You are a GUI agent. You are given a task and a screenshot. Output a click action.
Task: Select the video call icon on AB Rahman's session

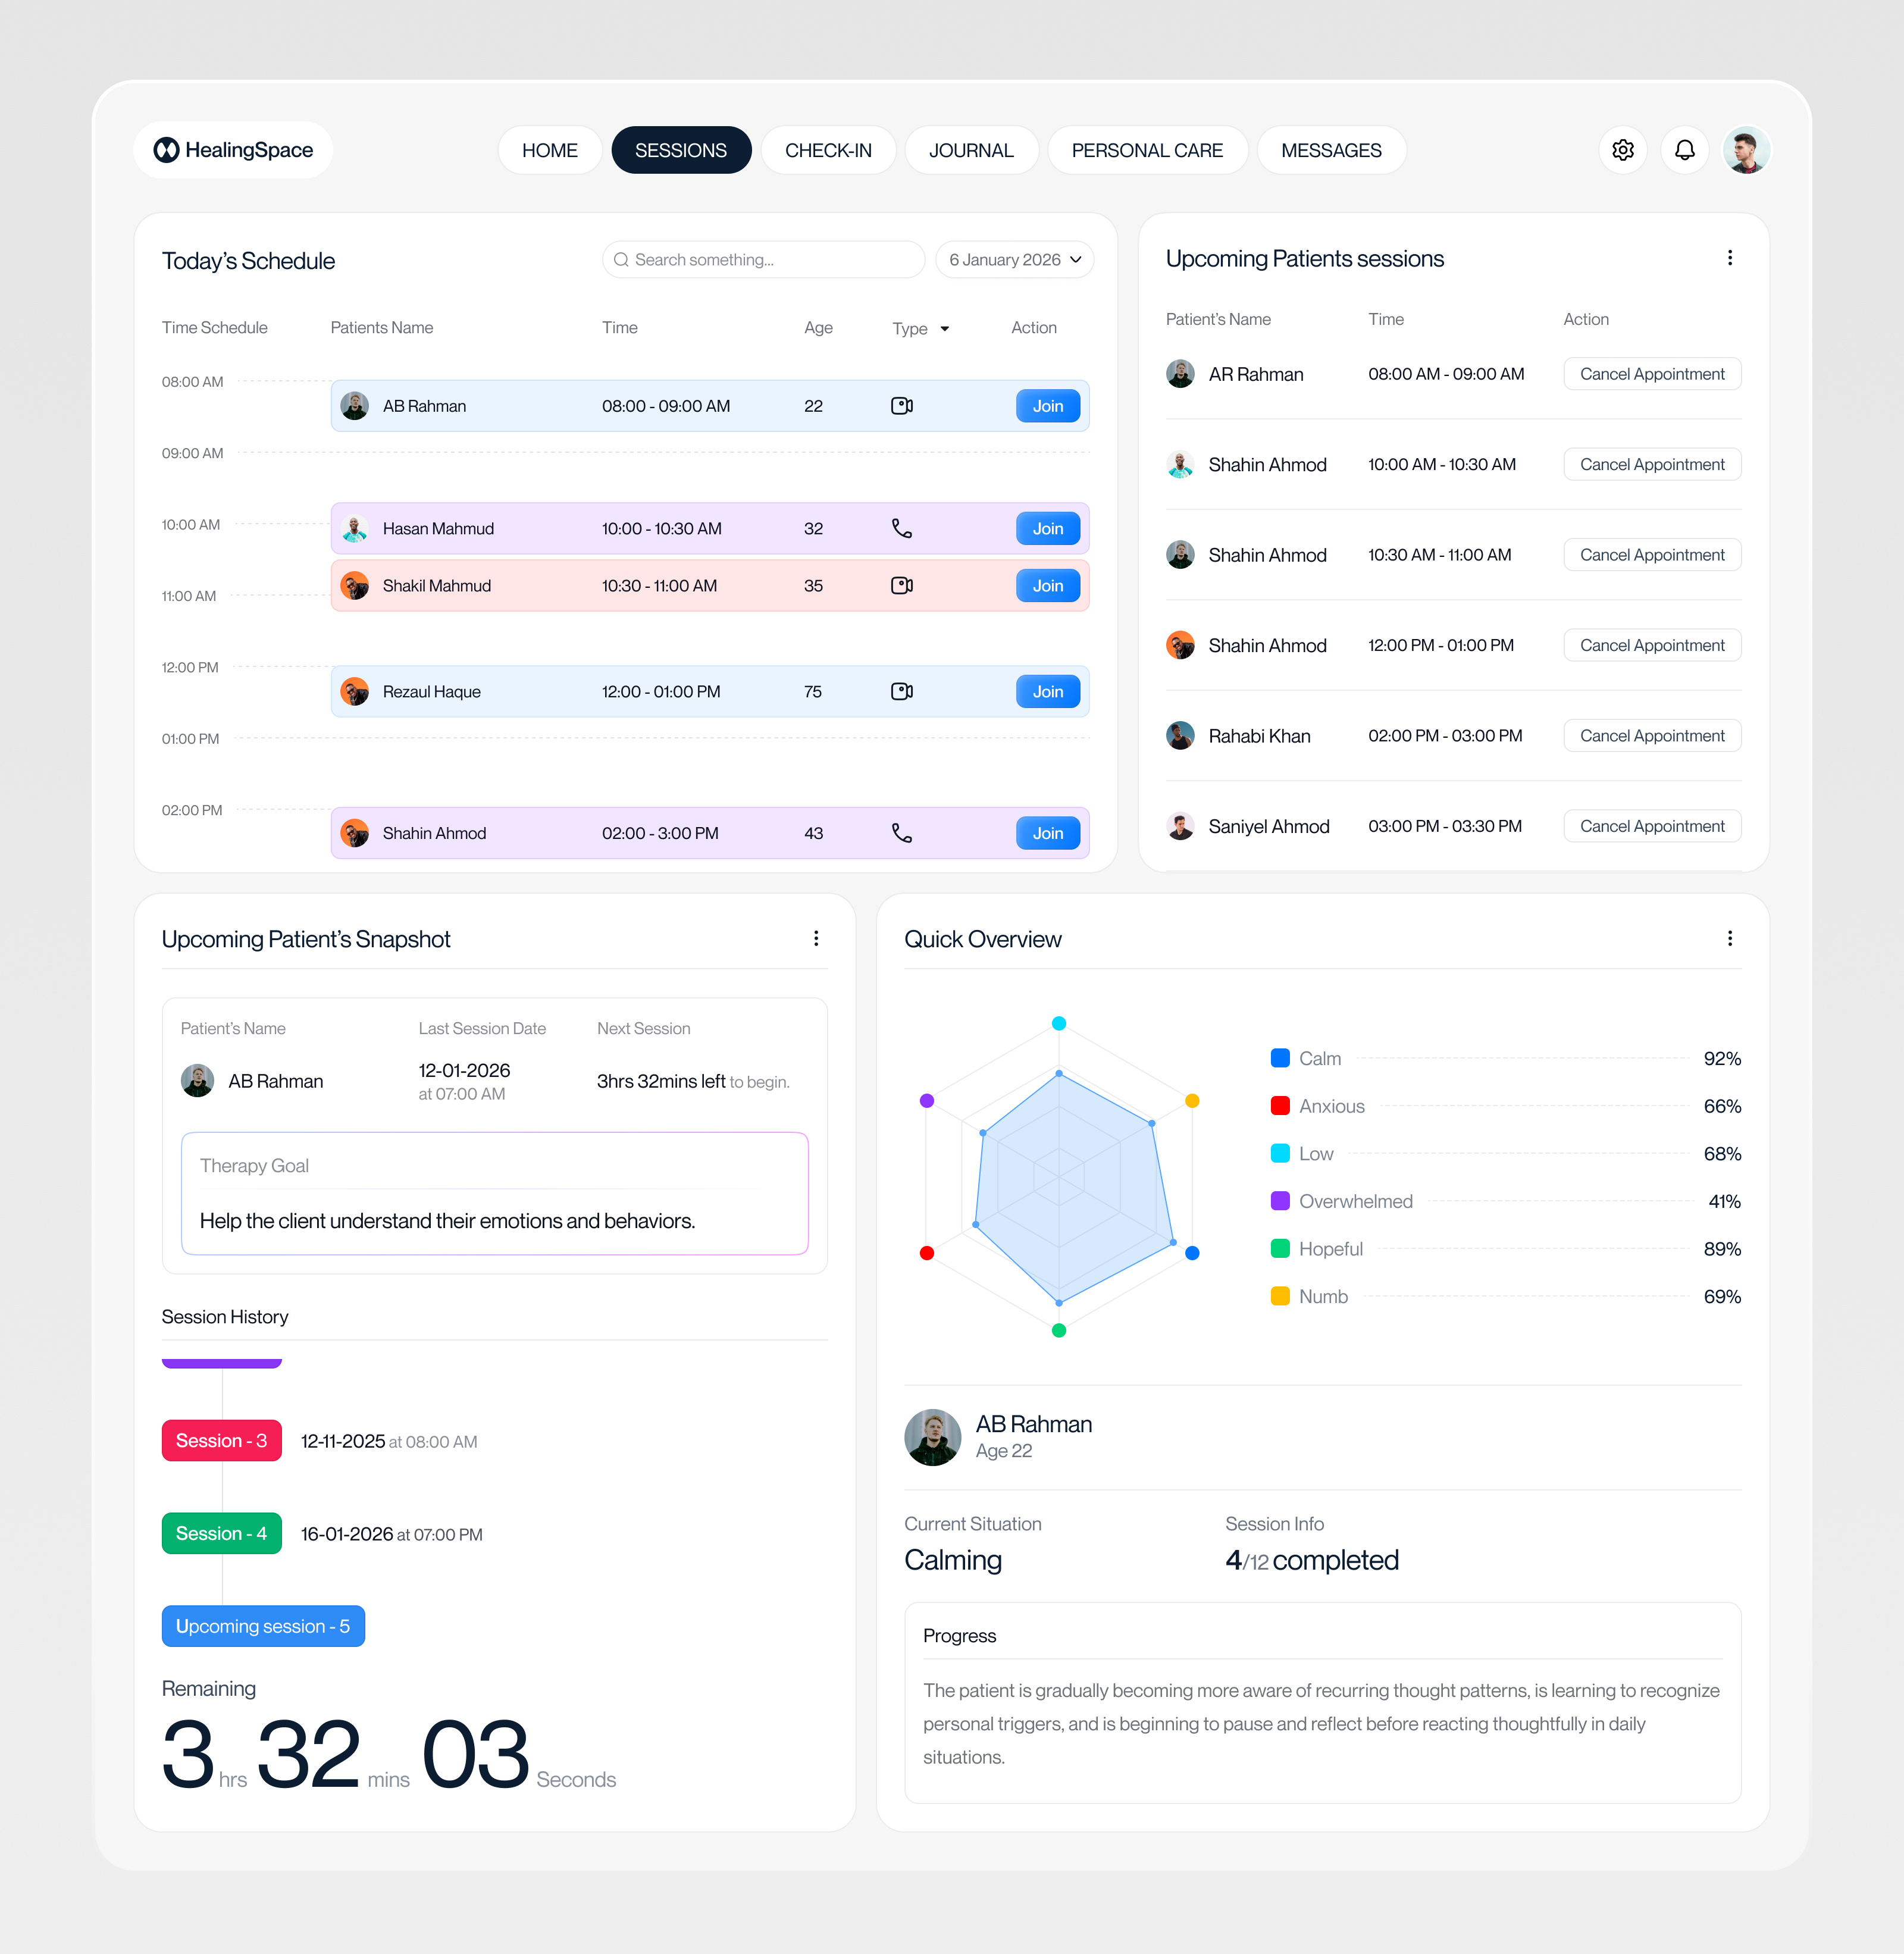pyautogui.click(x=901, y=406)
